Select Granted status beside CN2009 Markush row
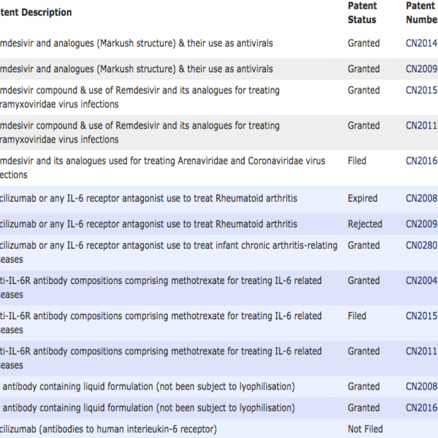 pos(364,69)
